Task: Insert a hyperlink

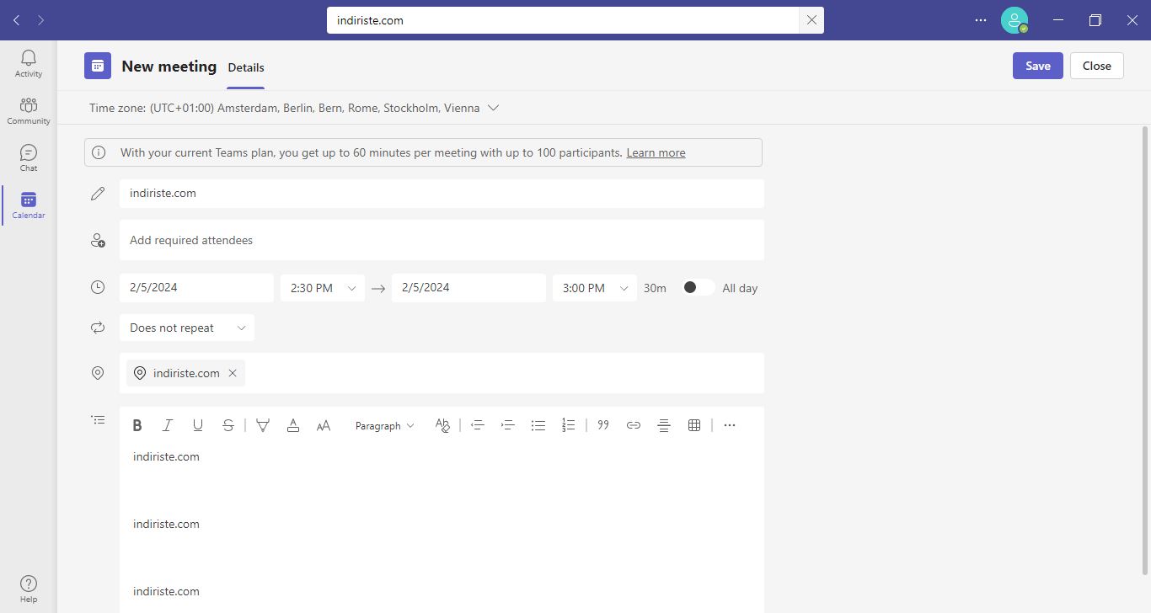Action: pyautogui.click(x=634, y=425)
